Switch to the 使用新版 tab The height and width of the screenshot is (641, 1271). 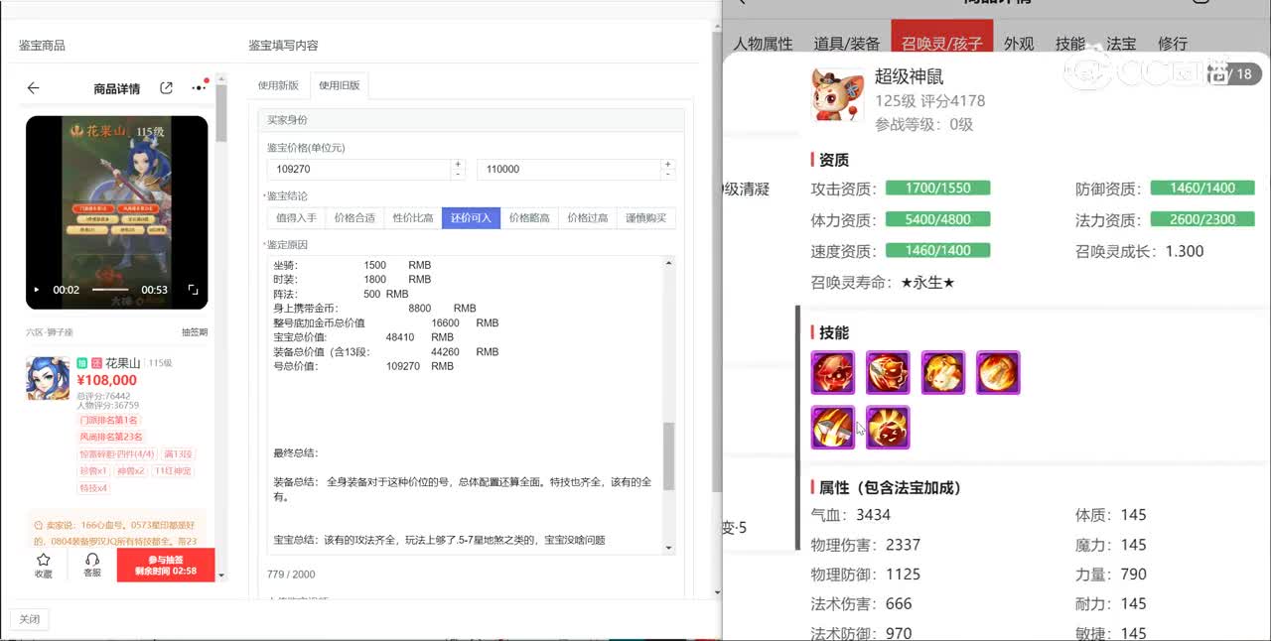(x=278, y=86)
